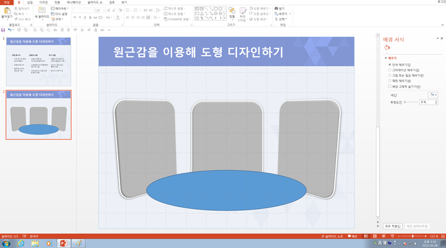
Task: Click the Bullets list icon
Action: (x=128, y=10)
